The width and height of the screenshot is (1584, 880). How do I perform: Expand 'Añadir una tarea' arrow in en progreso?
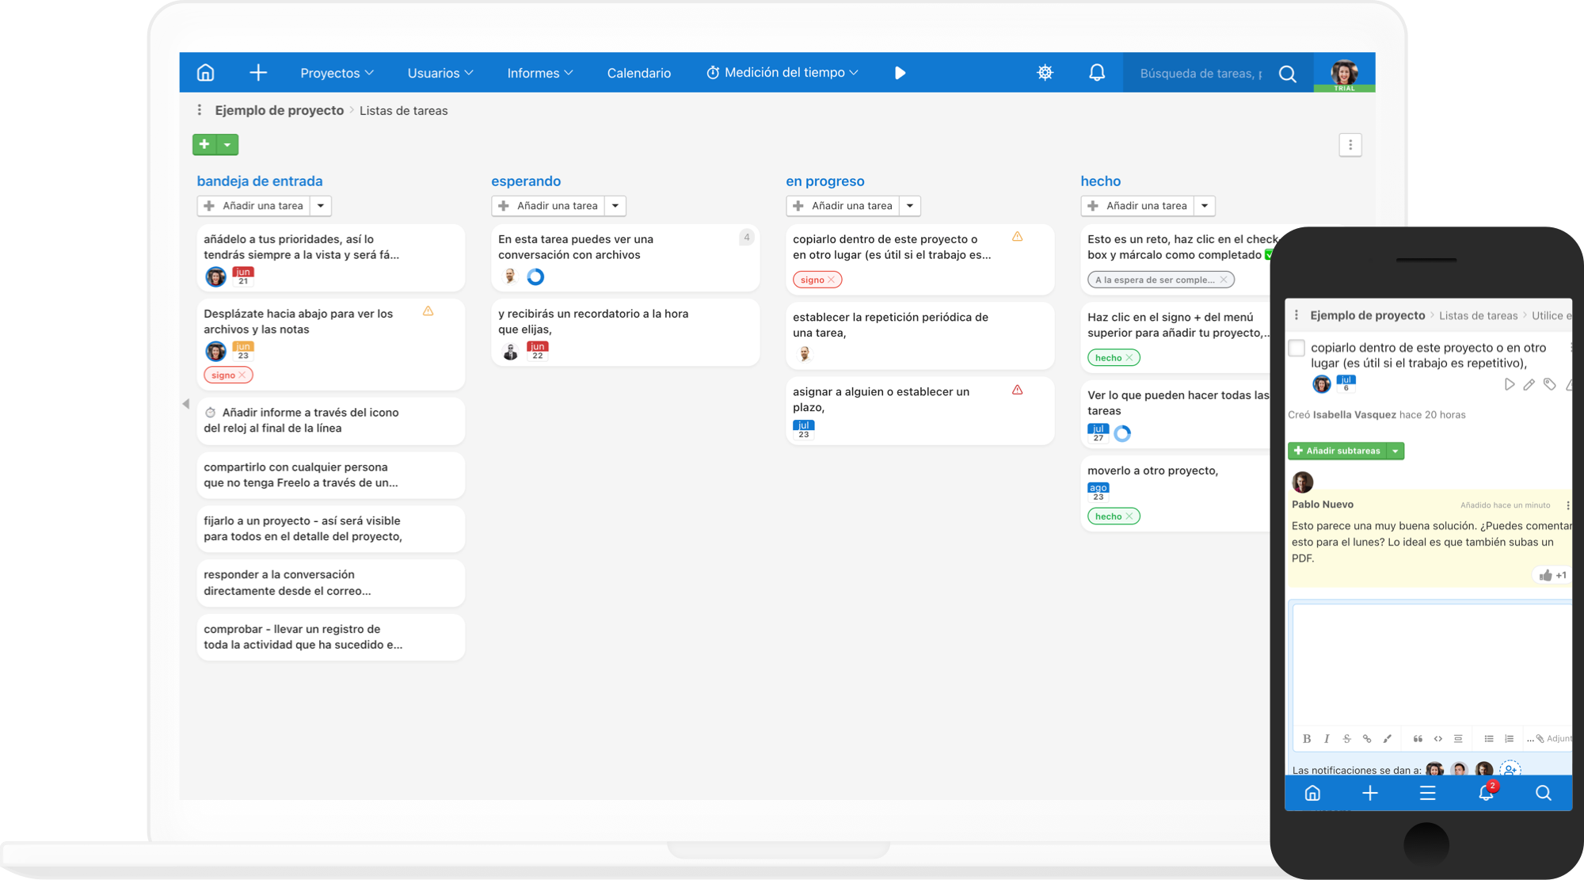click(x=910, y=206)
